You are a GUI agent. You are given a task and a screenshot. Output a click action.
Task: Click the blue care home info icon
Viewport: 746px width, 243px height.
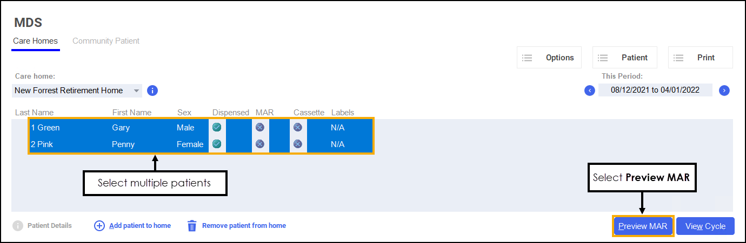[152, 91]
